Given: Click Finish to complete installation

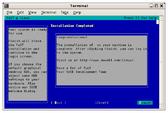Looking at the screenshot, I should coord(145,103).
